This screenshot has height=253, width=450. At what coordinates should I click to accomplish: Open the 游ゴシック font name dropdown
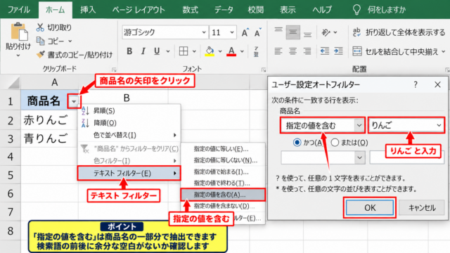point(204,32)
